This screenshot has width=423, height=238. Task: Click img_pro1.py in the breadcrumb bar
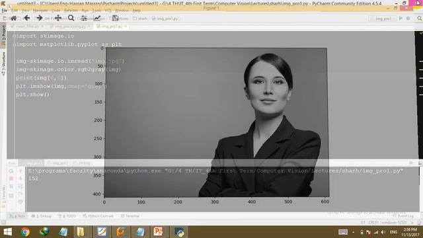(x=165, y=19)
